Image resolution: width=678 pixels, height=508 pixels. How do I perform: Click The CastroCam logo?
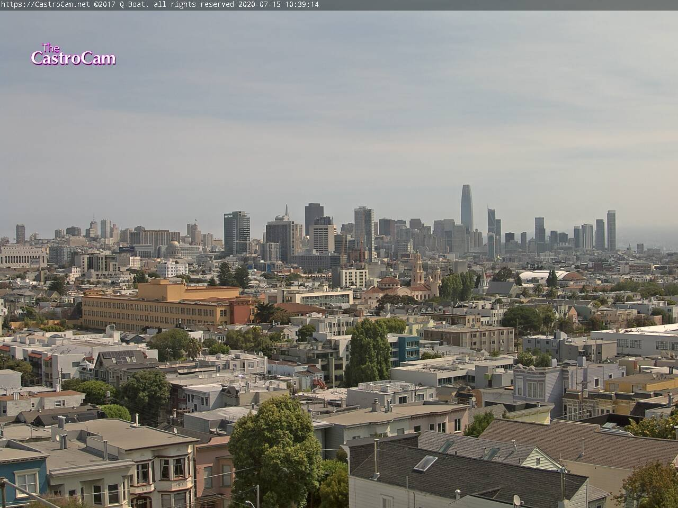[73, 55]
